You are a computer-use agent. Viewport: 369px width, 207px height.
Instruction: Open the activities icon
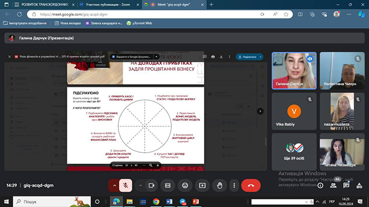pos(359,185)
